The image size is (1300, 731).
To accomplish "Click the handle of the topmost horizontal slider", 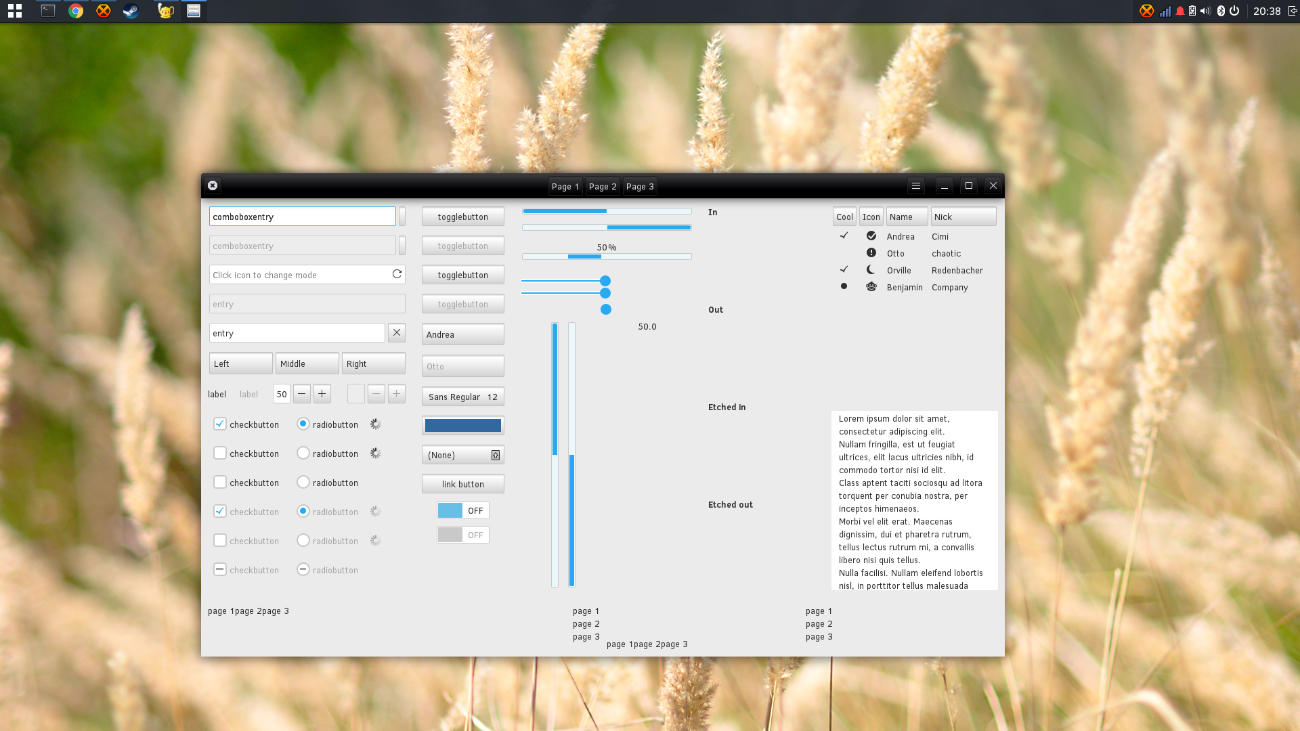I will click(605, 281).
